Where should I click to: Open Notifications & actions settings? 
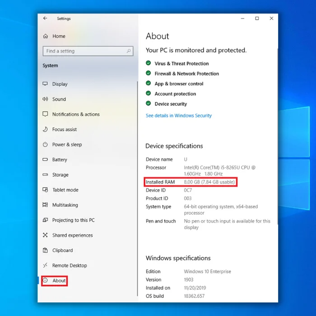point(76,114)
